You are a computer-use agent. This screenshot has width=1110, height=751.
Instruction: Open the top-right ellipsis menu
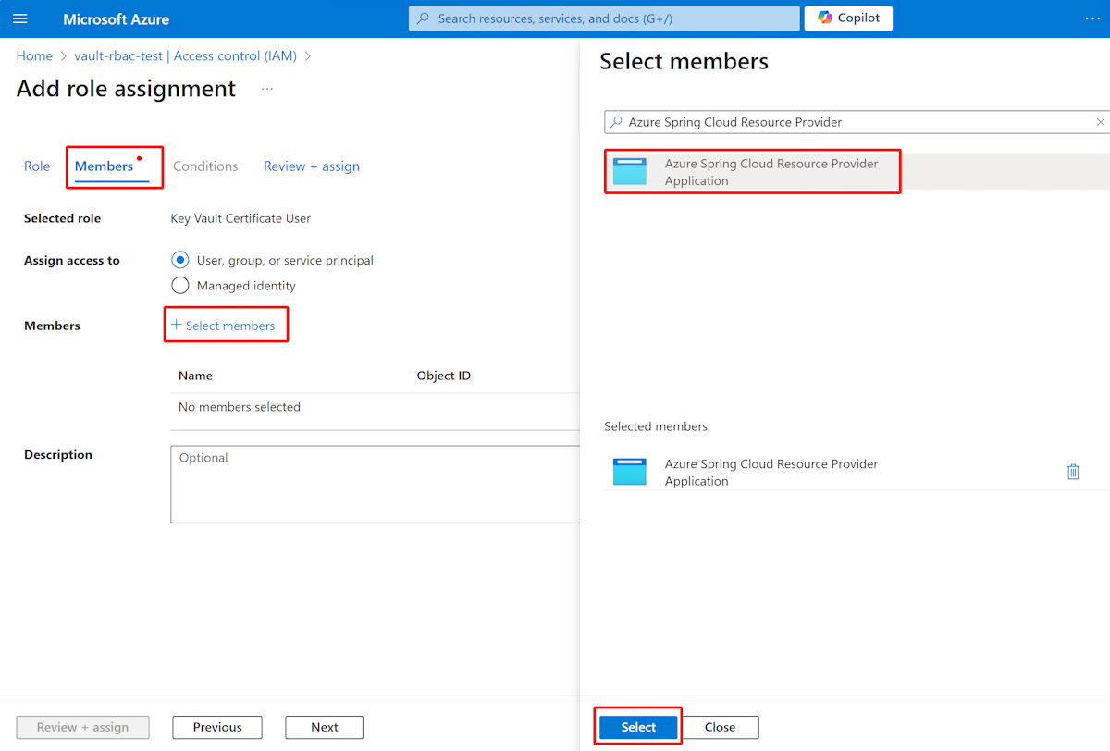[x=1092, y=18]
